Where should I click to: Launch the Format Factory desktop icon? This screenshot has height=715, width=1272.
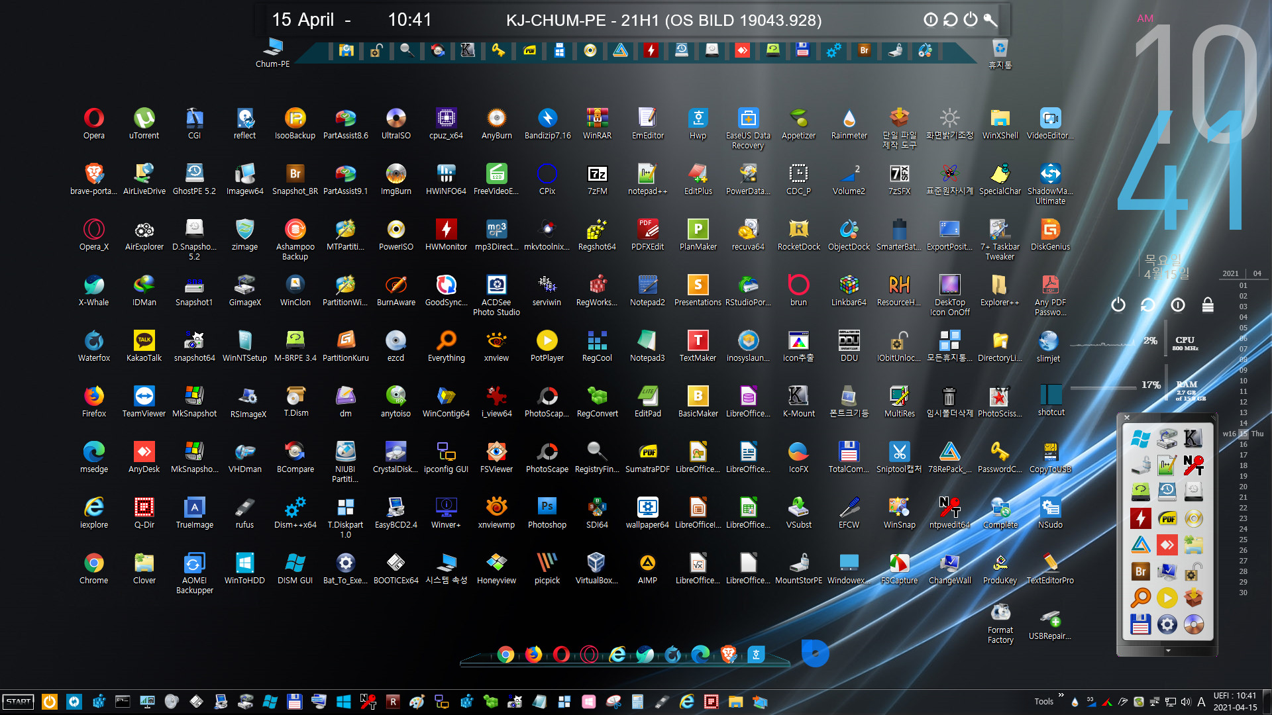1000,623
